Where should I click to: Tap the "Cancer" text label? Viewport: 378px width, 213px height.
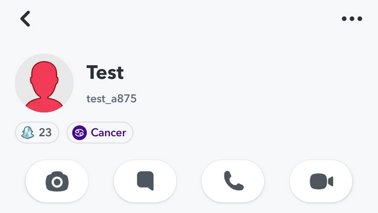(x=109, y=133)
